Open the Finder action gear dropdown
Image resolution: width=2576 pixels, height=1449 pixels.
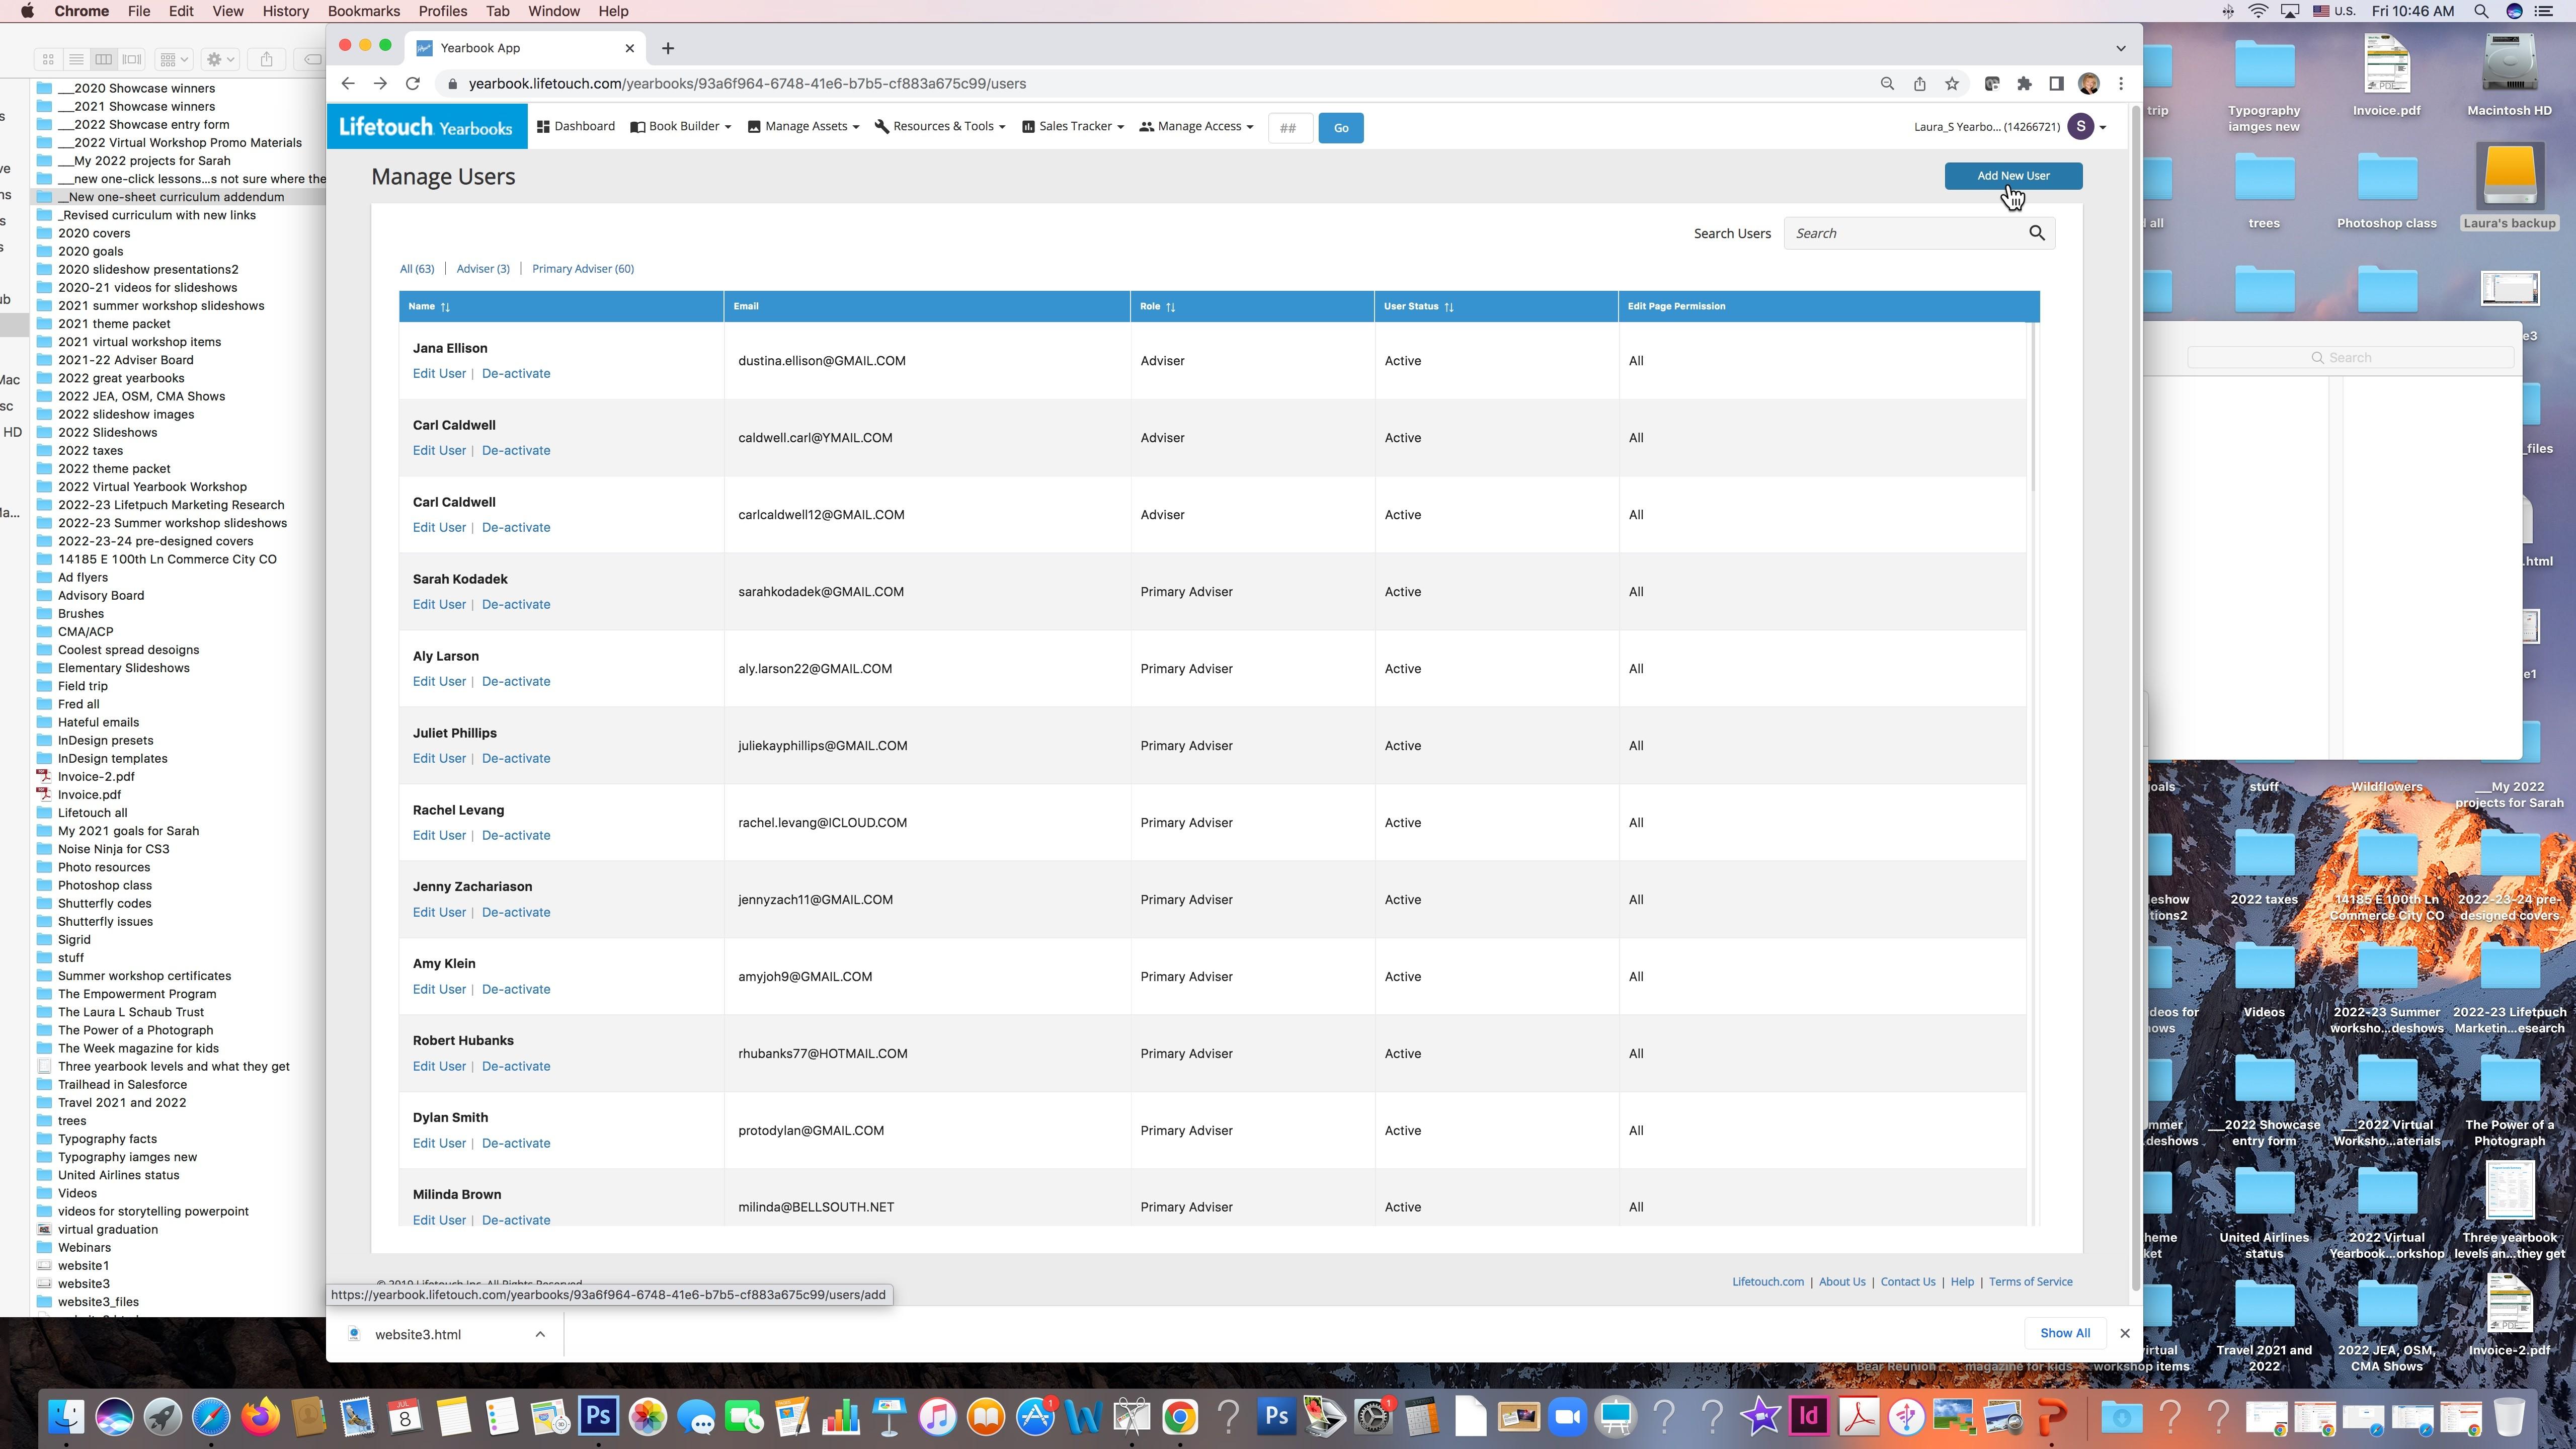[220, 60]
